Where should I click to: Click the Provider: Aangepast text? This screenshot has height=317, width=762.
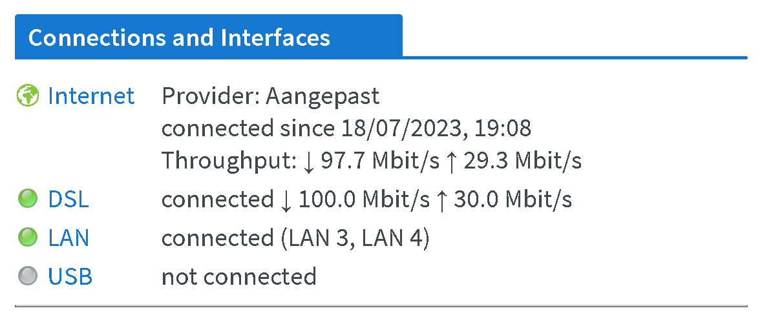click(x=270, y=96)
